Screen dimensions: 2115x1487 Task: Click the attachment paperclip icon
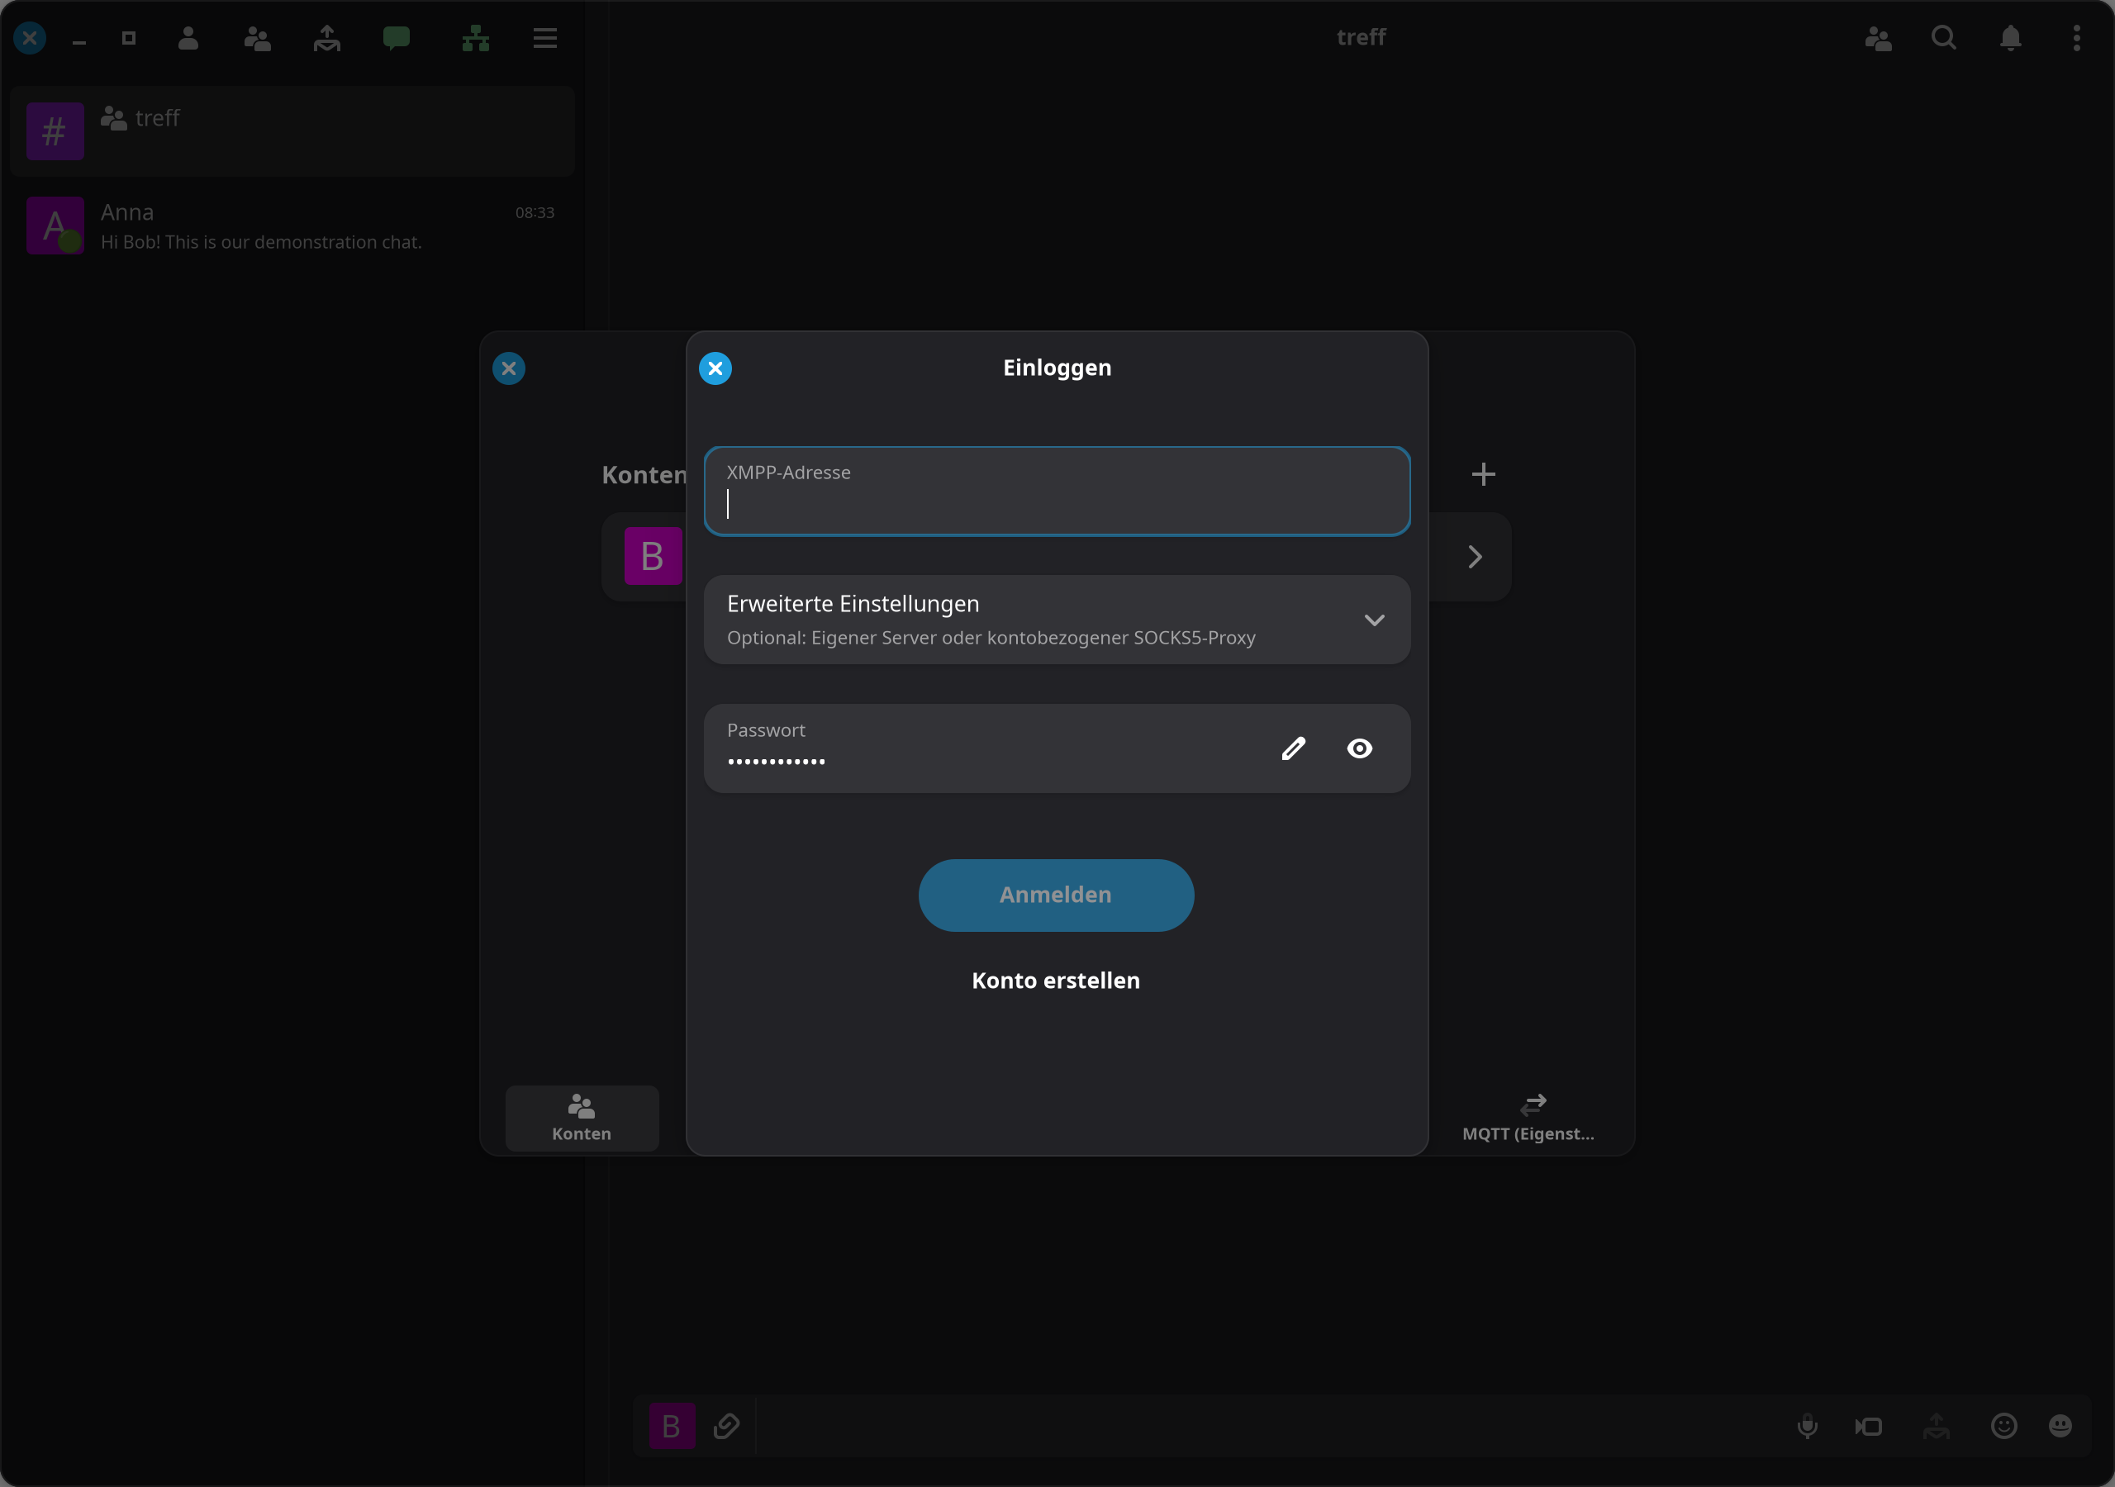click(727, 1426)
